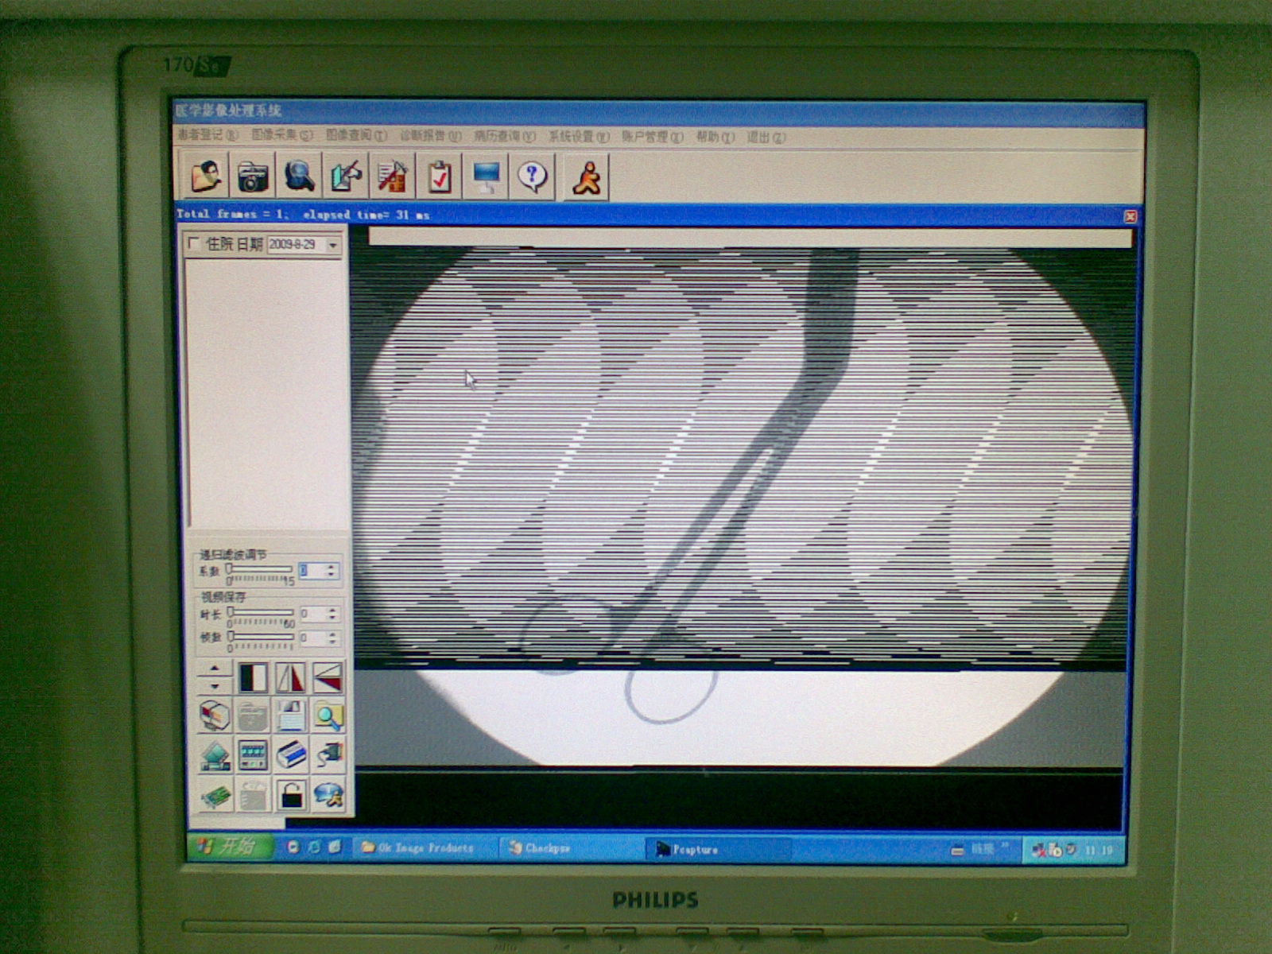The width and height of the screenshot is (1272, 954).
Task: Click the film strip video icon
Action: pyautogui.click(x=253, y=755)
